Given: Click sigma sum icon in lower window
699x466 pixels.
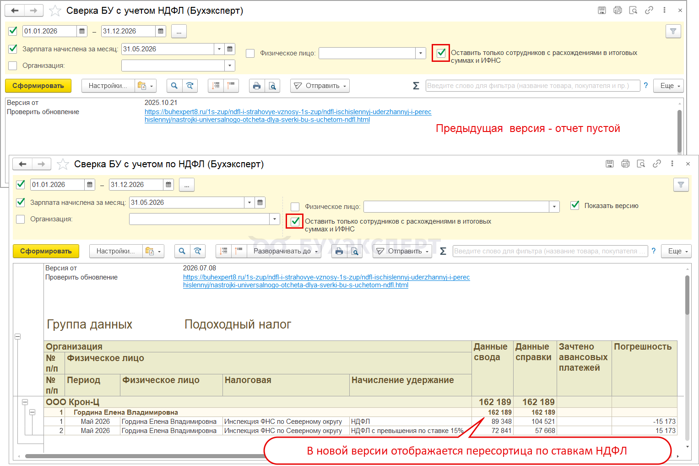Looking at the screenshot, I should 443,251.
